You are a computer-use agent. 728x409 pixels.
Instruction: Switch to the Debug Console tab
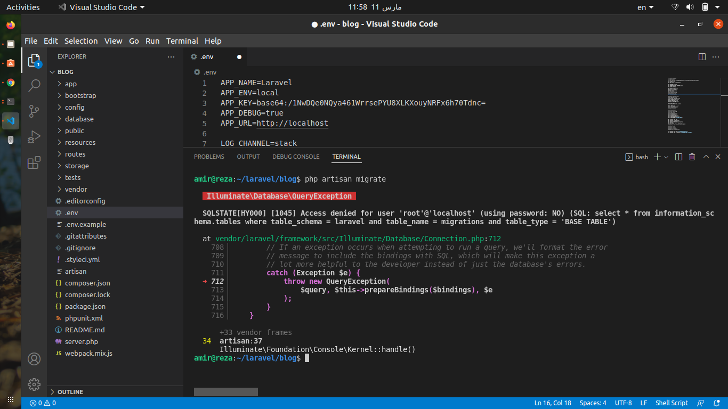tap(296, 157)
